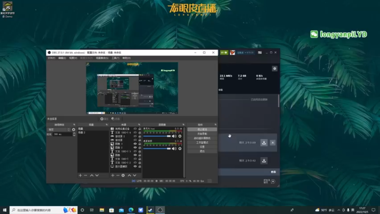
Task: Open the 麦克风/Aux audio settings gear
Action: (180, 136)
